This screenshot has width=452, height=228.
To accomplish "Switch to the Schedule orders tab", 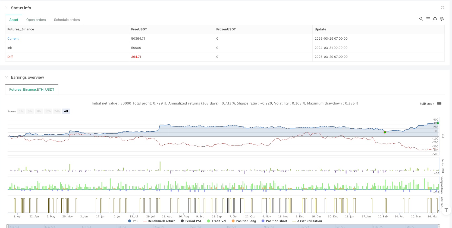I will tap(67, 20).
